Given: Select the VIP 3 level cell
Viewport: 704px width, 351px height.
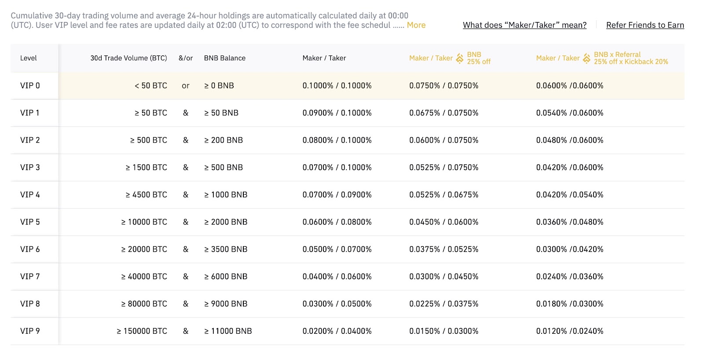Looking at the screenshot, I should (30, 168).
